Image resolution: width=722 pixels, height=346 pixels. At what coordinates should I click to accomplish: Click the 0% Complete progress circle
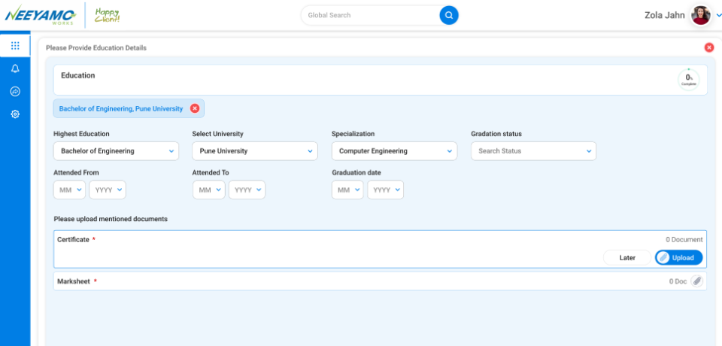688,80
